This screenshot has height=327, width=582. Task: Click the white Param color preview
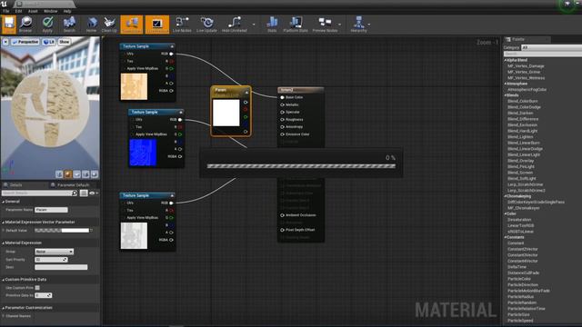coord(226,113)
